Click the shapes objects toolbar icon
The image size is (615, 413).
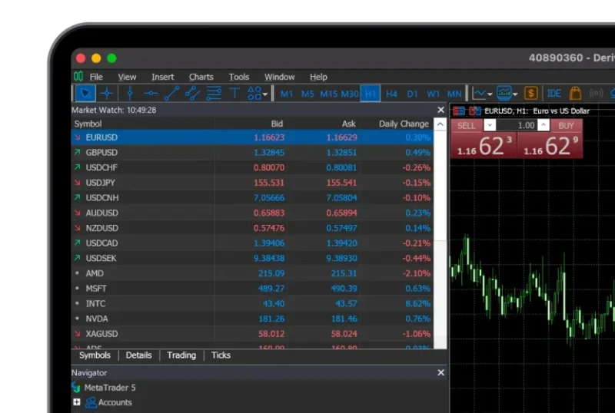coord(254,94)
